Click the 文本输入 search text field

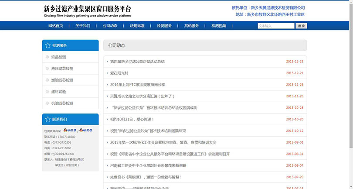[x=275, y=26]
